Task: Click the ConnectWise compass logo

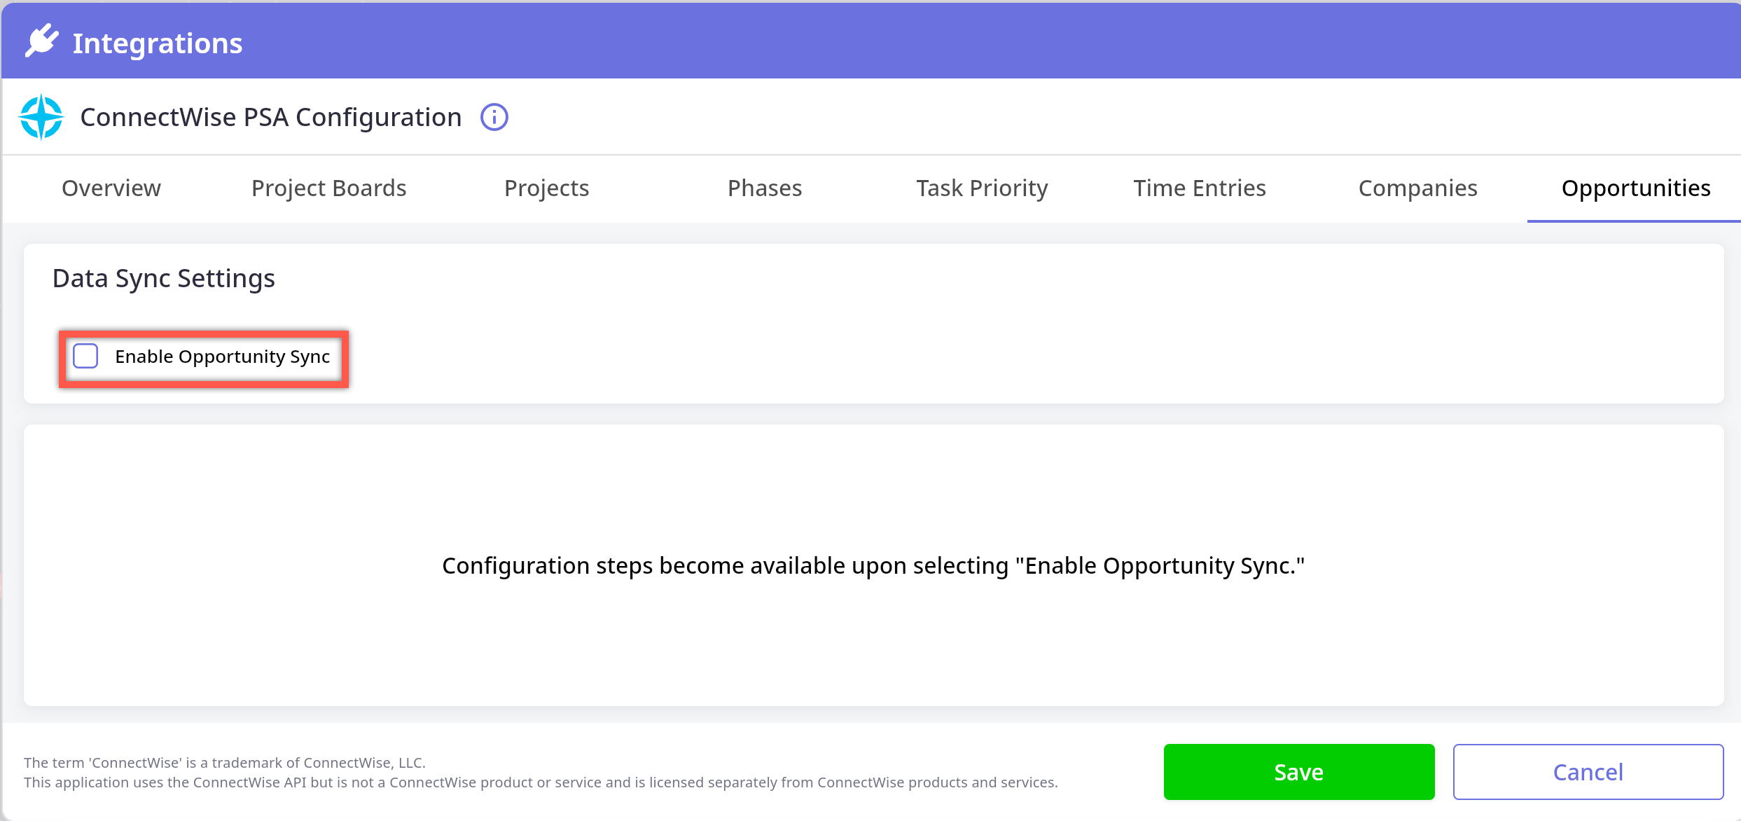Action: click(x=41, y=117)
